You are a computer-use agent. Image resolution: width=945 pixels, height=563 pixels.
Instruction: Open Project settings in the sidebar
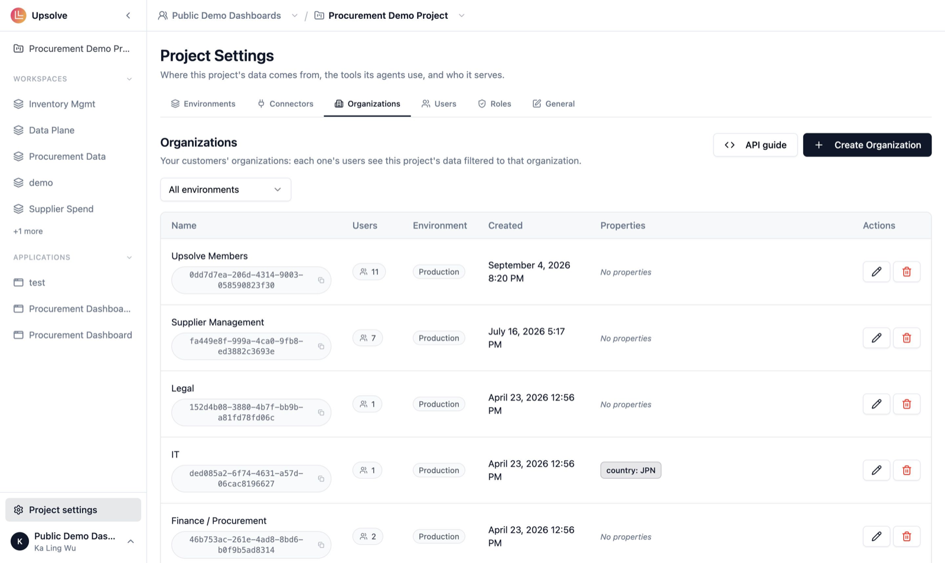[73, 510]
